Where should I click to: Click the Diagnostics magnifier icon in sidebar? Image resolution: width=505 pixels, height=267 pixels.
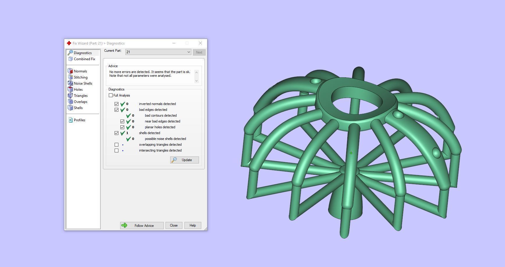(x=70, y=53)
